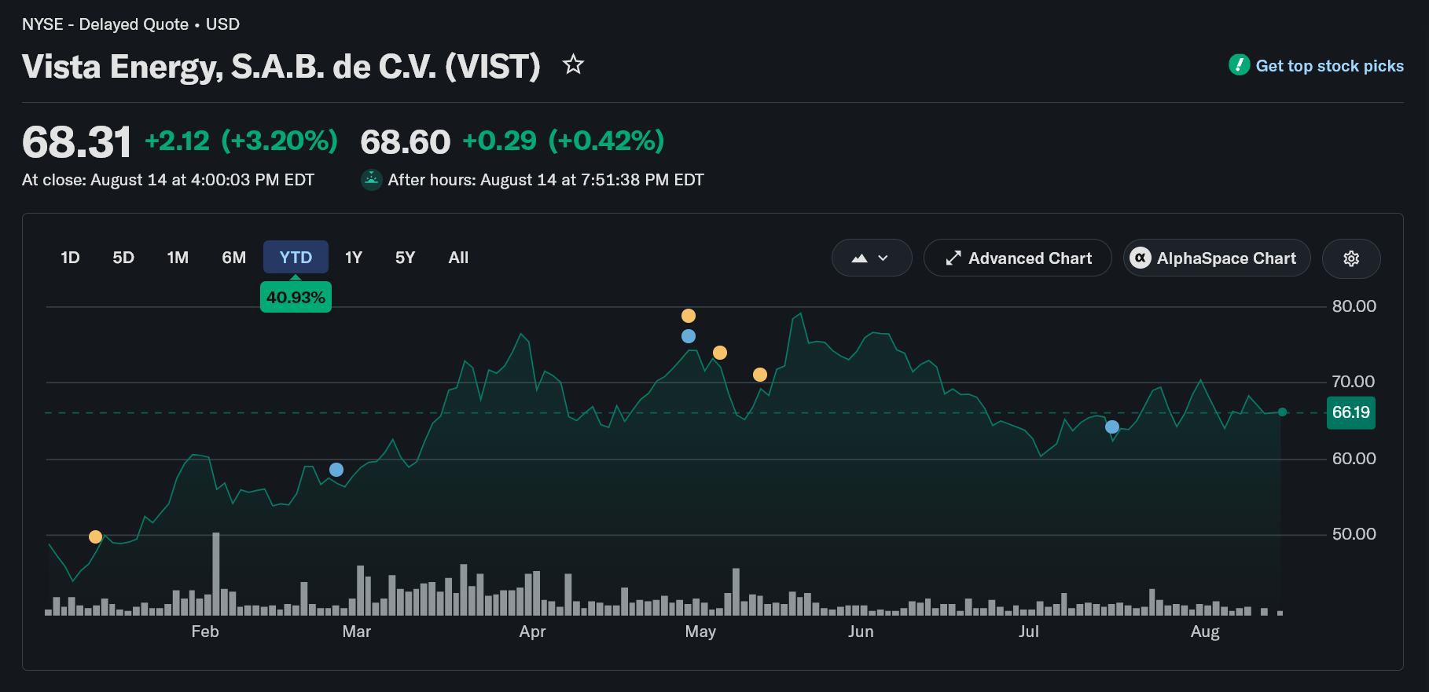Click the 70.00 axis label
The image size is (1429, 692).
(x=1354, y=382)
